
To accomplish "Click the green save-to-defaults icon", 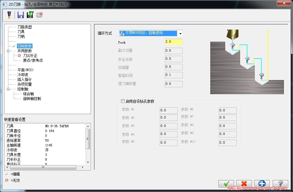I will coord(30,15).
